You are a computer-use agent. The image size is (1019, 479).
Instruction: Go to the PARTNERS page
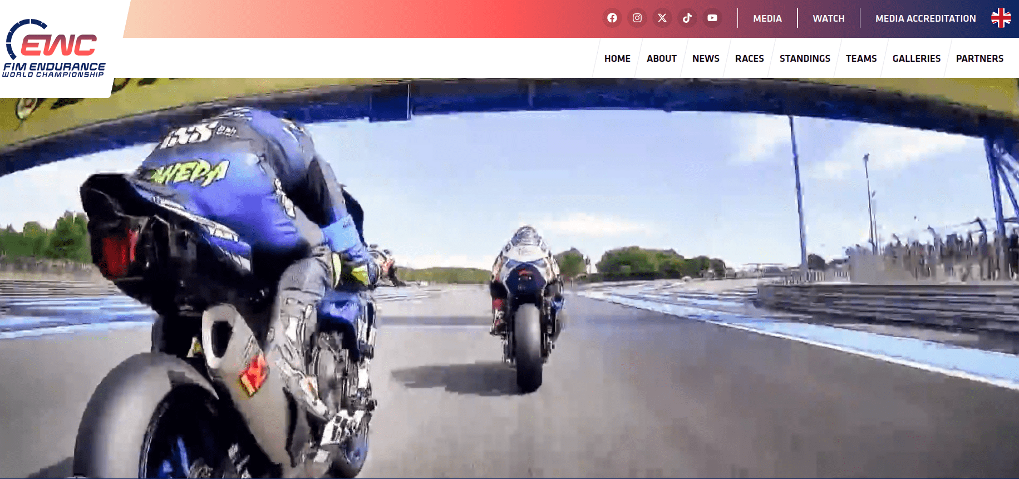click(x=979, y=58)
